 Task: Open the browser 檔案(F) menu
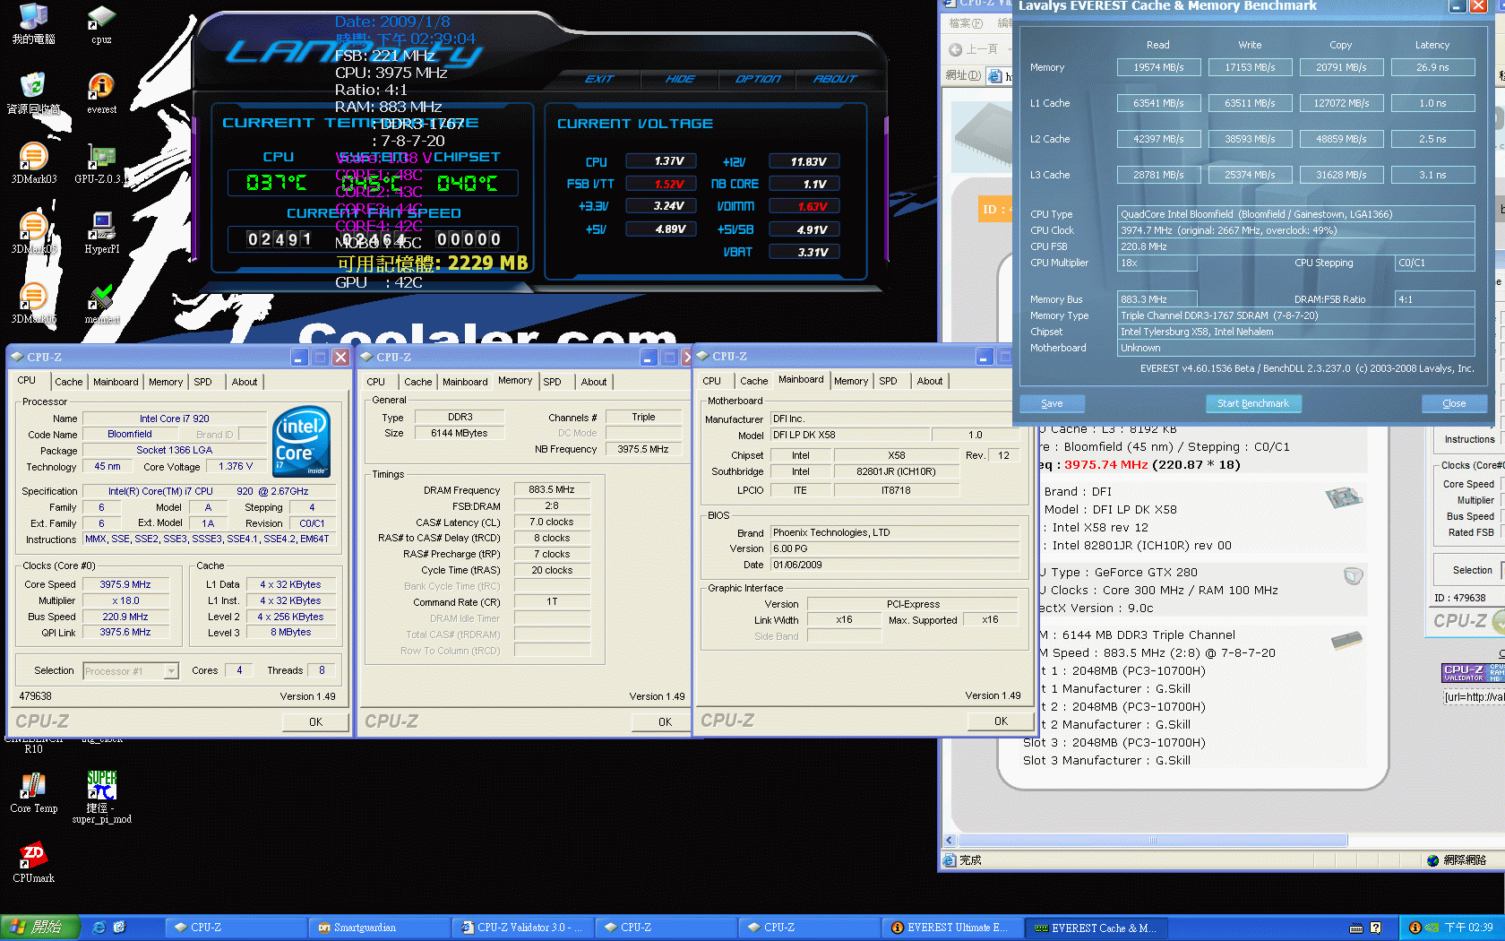click(966, 23)
